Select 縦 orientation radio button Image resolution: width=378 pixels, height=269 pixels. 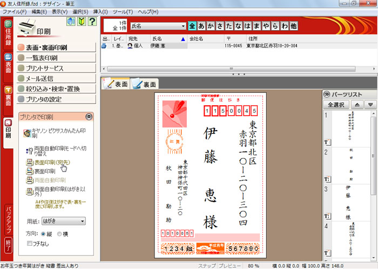point(44,234)
